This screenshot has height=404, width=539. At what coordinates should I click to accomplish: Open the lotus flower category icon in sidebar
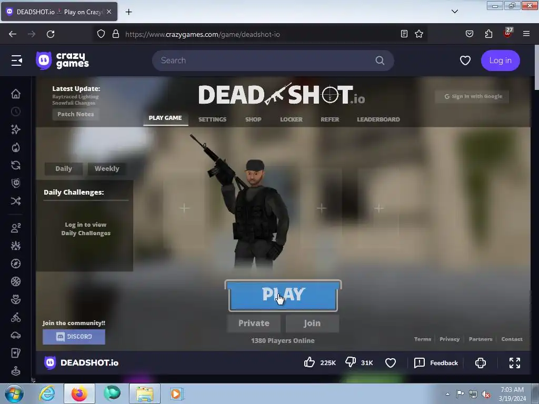point(16,299)
